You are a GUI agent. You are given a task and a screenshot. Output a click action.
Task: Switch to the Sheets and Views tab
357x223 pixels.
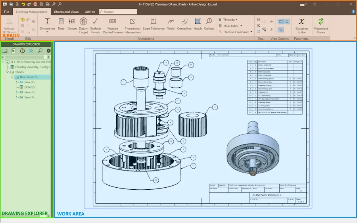click(x=66, y=12)
